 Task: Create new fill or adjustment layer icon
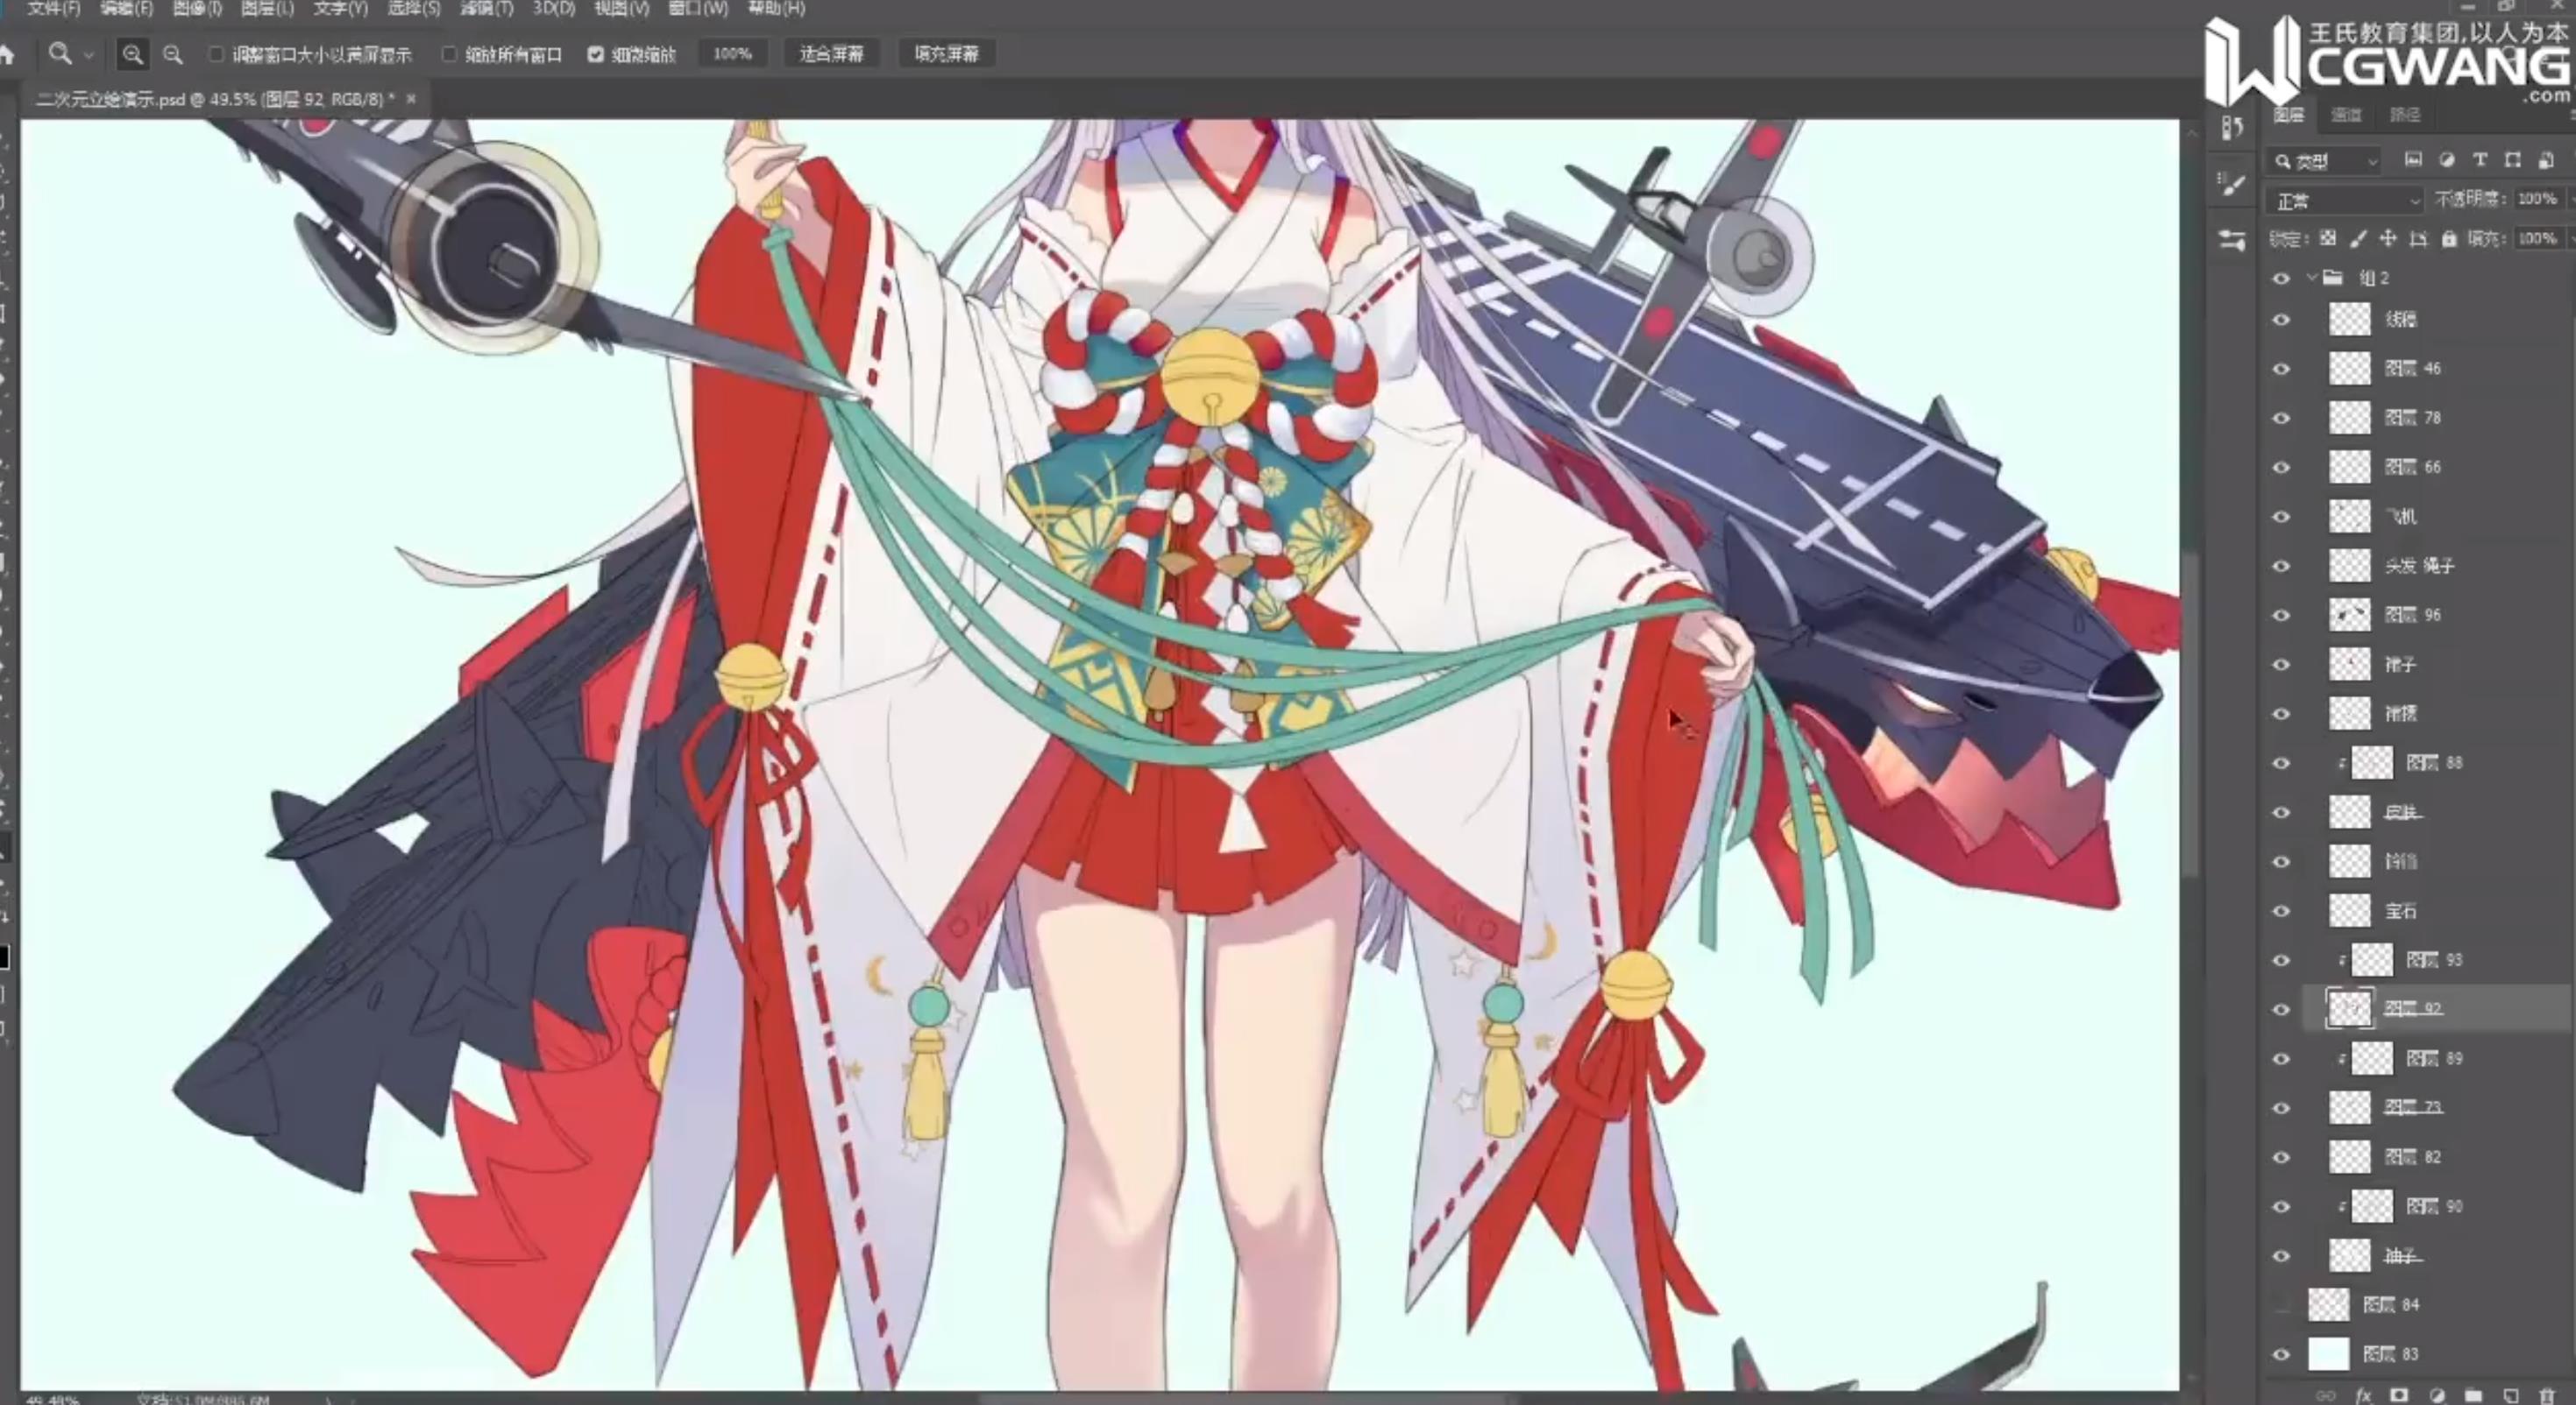2437,1395
